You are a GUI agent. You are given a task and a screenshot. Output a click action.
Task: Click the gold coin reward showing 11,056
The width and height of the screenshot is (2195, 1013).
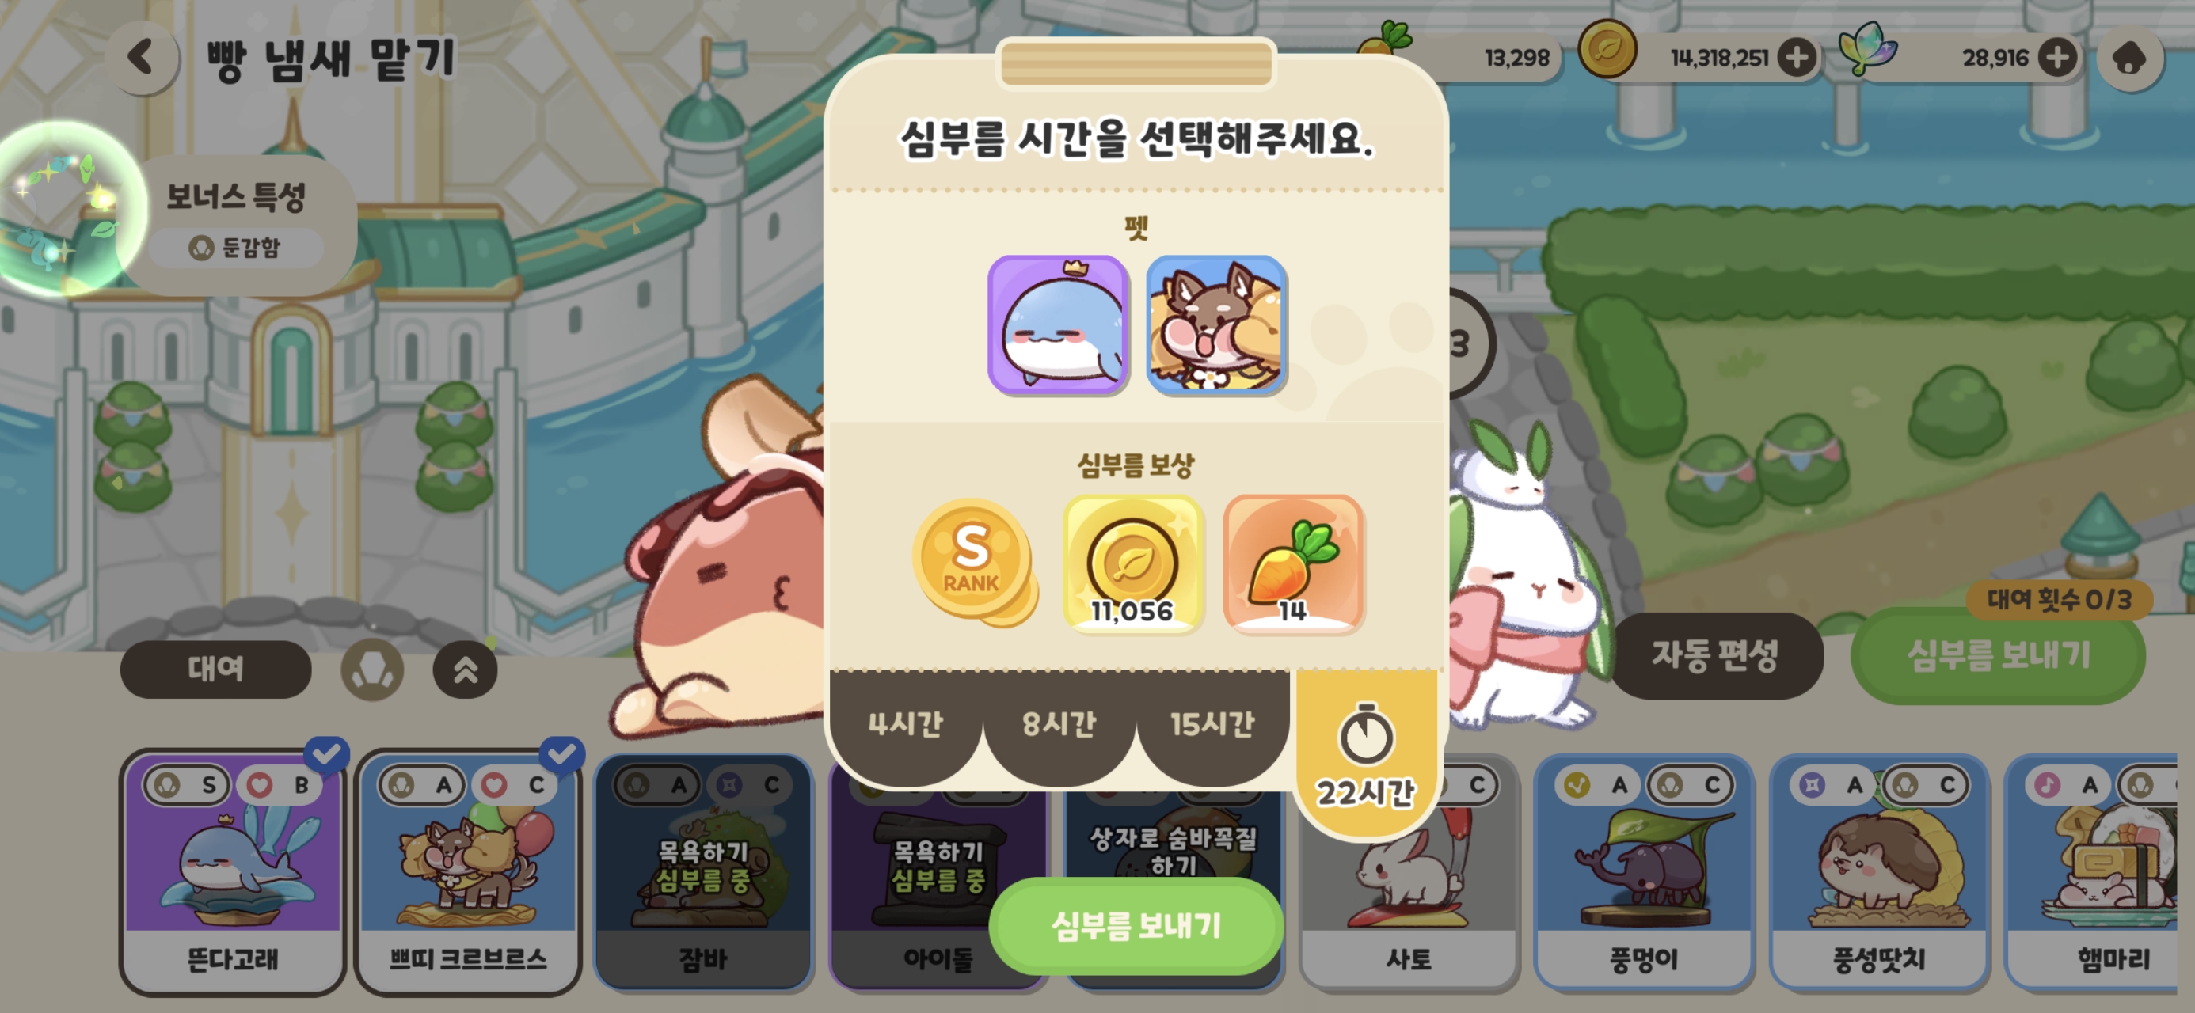coord(1132,564)
